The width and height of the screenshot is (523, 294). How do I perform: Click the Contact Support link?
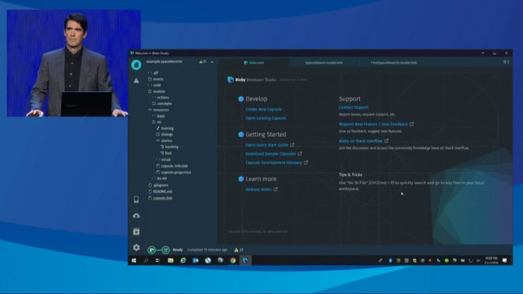(354, 107)
